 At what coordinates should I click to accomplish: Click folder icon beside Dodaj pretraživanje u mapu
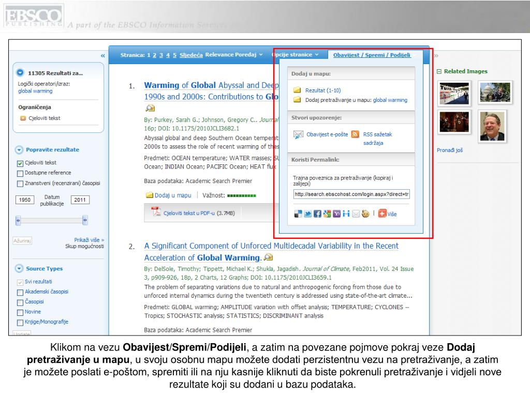tap(297, 100)
